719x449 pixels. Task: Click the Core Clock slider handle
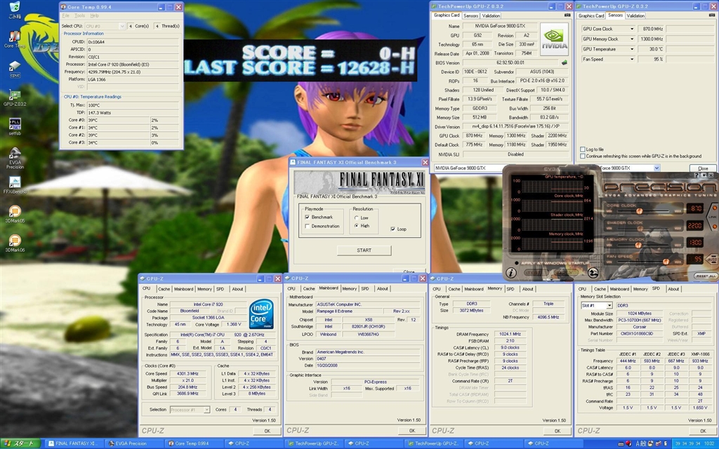pyautogui.click(x=639, y=210)
